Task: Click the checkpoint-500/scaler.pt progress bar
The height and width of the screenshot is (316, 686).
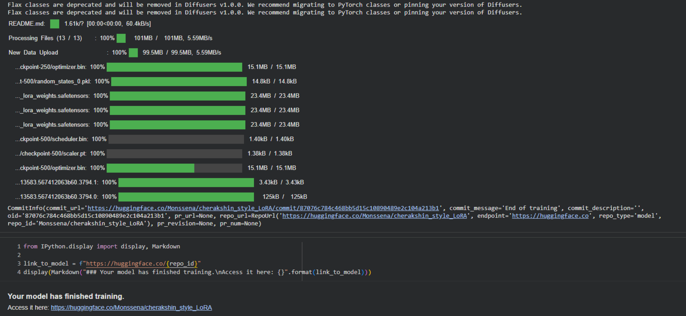Action: coord(174,153)
